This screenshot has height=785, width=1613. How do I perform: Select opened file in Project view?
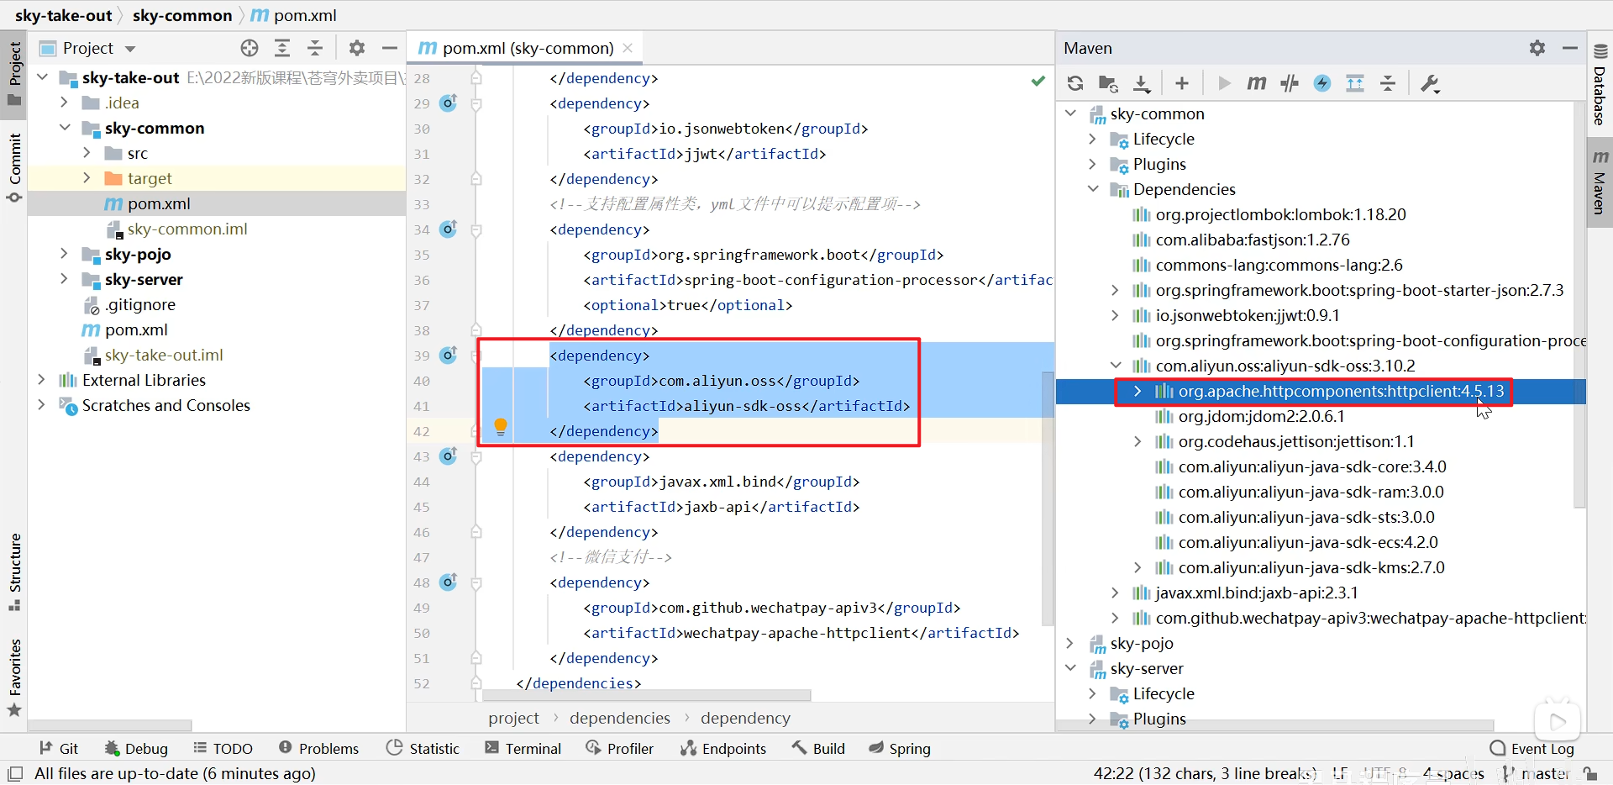[250, 48]
